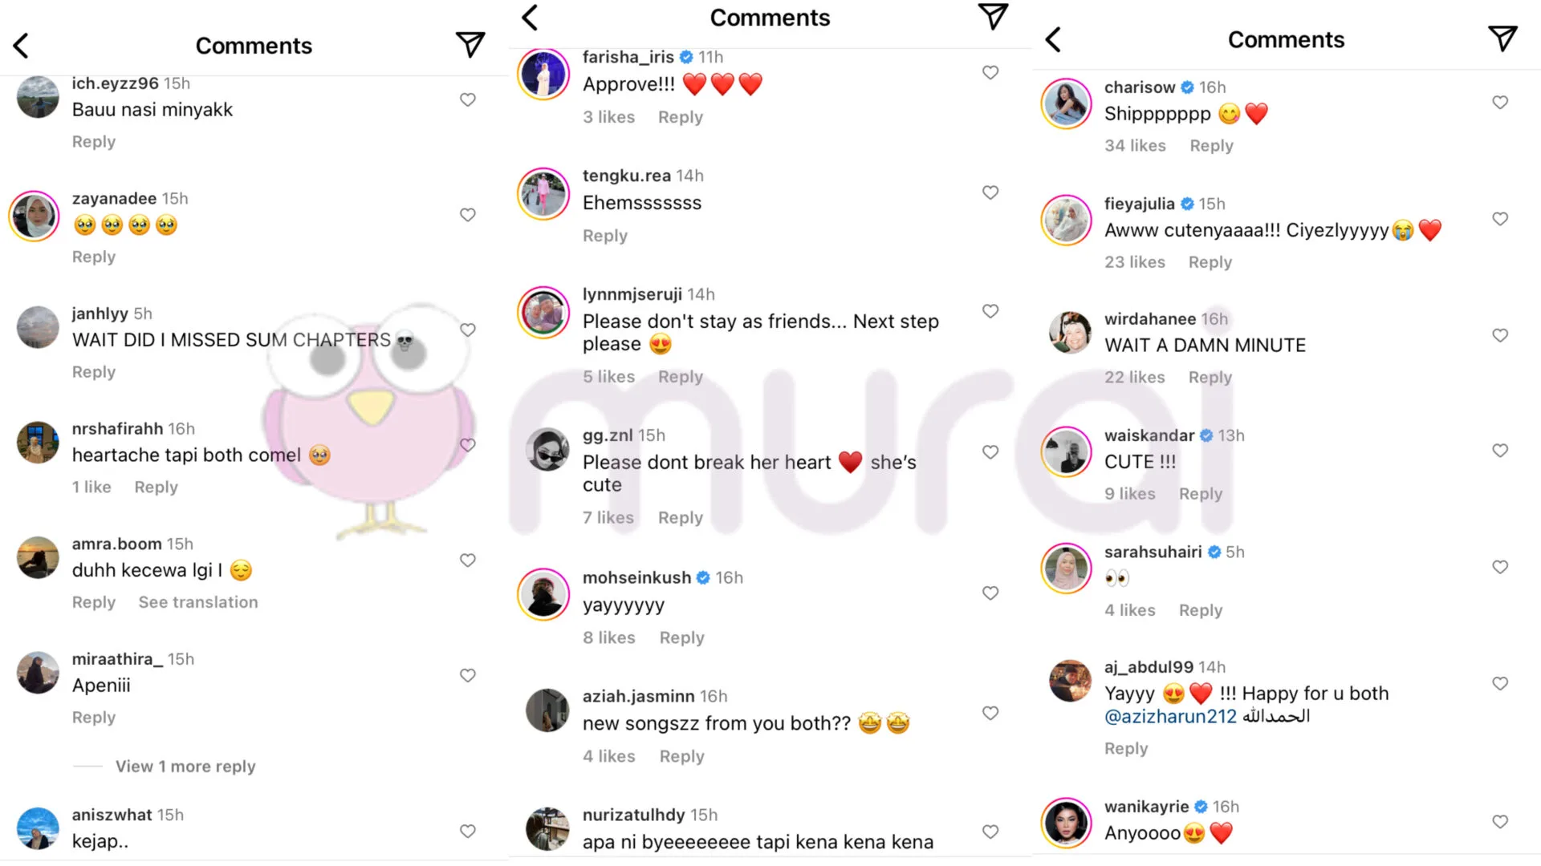Tap back arrow in middle Comments panel
1541x866 pixels.
[x=530, y=18]
